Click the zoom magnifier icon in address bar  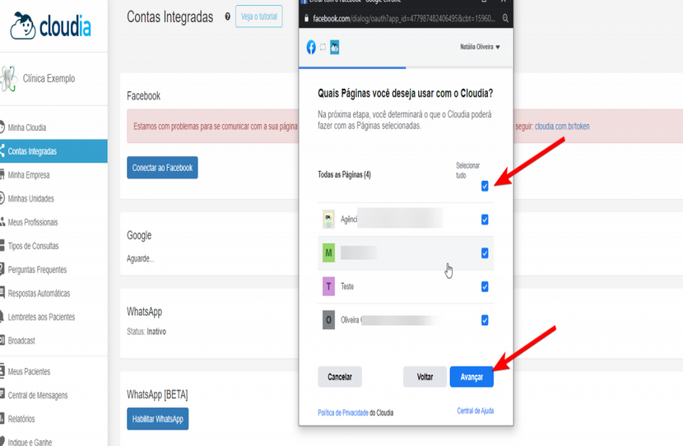pyautogui.click(x=505, y=18)
